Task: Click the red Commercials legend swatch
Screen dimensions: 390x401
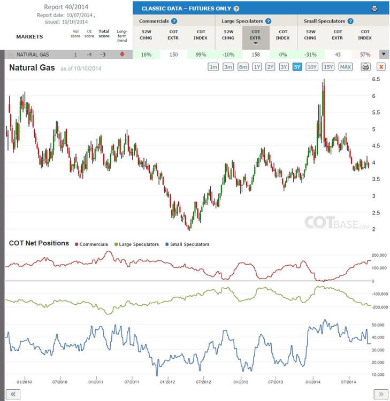Action: 77,244
